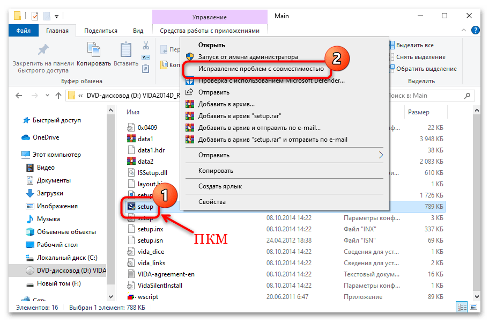Switch to the Вид ribbon tab
This screenshot has width=489, height=321.
pyautogui.click(x=138, y=31)
